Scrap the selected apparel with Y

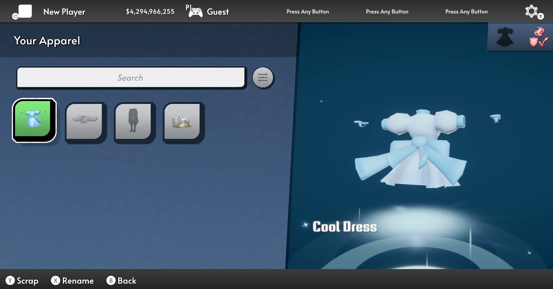(23, 280)
